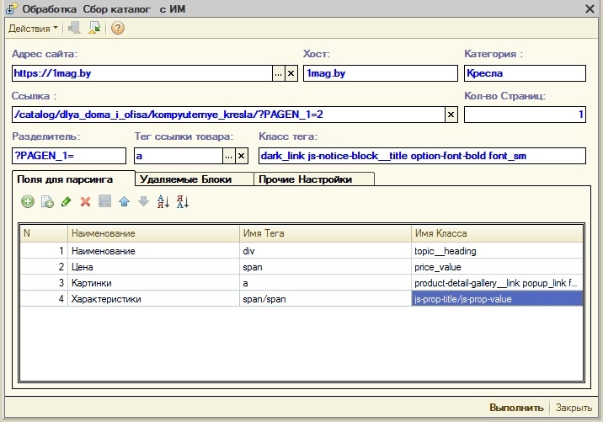The height and width of the screenshot is (422, 603).
Task: Click the Категория field containing Кресла
Action: pyautogui.click(x=525, y=73)
